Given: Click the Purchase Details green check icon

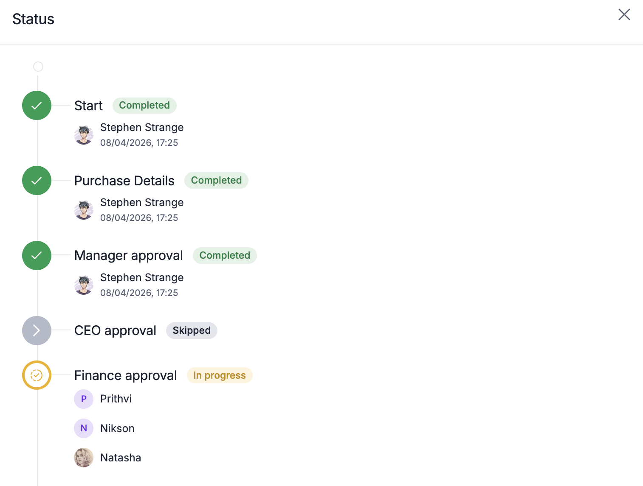Looking at the screenshot, I should 37,181.
